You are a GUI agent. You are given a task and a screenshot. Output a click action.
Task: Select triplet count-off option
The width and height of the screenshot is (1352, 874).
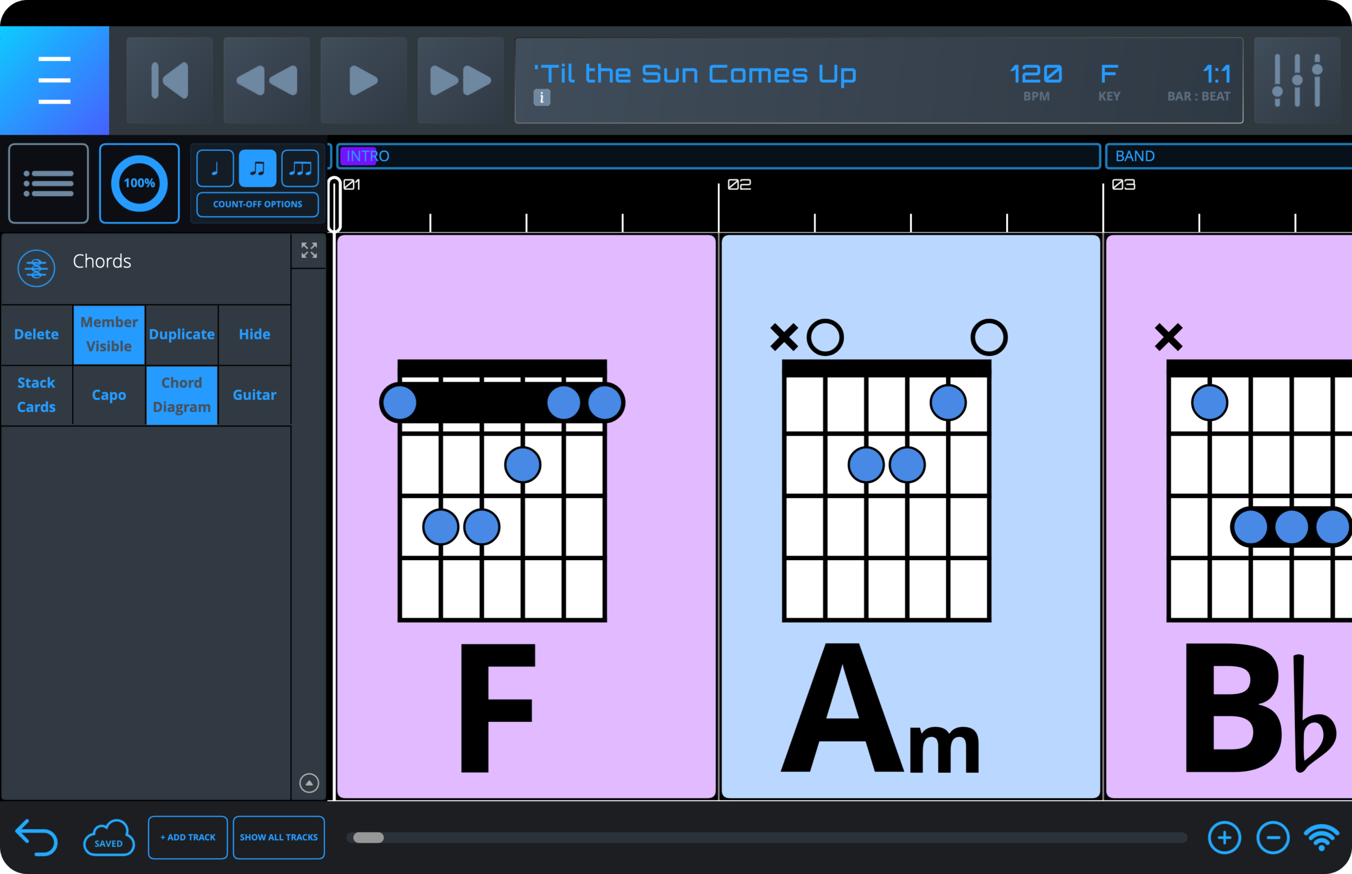click(301, 168)
